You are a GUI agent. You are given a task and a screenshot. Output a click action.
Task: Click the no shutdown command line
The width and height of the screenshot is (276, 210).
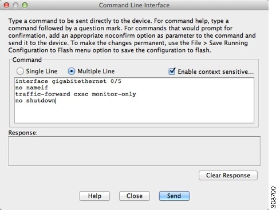pos(36,101)
